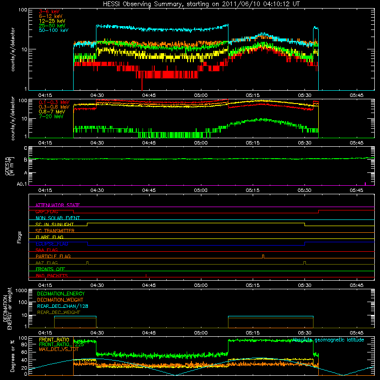Click the SC_TRANSMITTER flag label
Screen dimensions: 380x380
pyautogui.click(x=55, y=230)
